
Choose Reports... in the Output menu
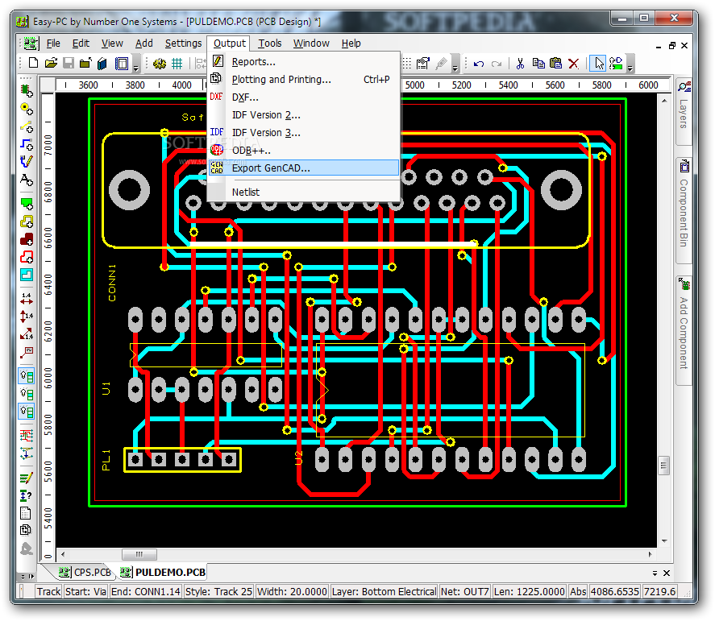pos(304,61)
